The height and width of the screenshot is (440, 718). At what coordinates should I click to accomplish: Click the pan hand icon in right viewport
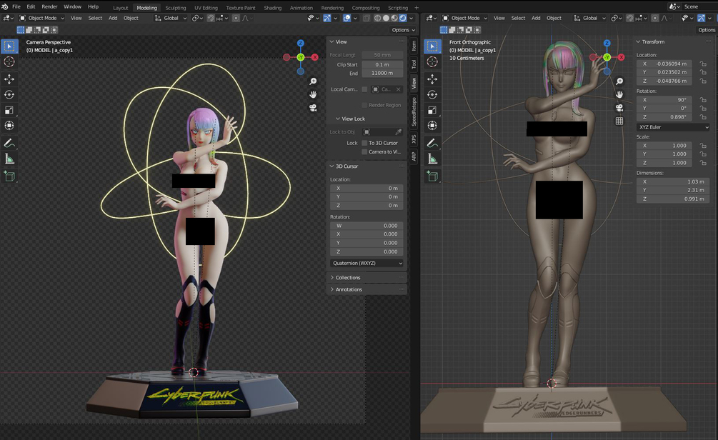(x=619, y=94)
